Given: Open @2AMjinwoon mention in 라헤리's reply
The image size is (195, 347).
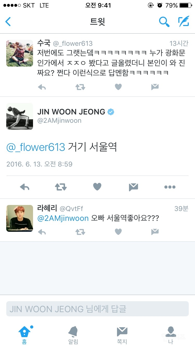Looking at the screenshot, I should point(63,218).
